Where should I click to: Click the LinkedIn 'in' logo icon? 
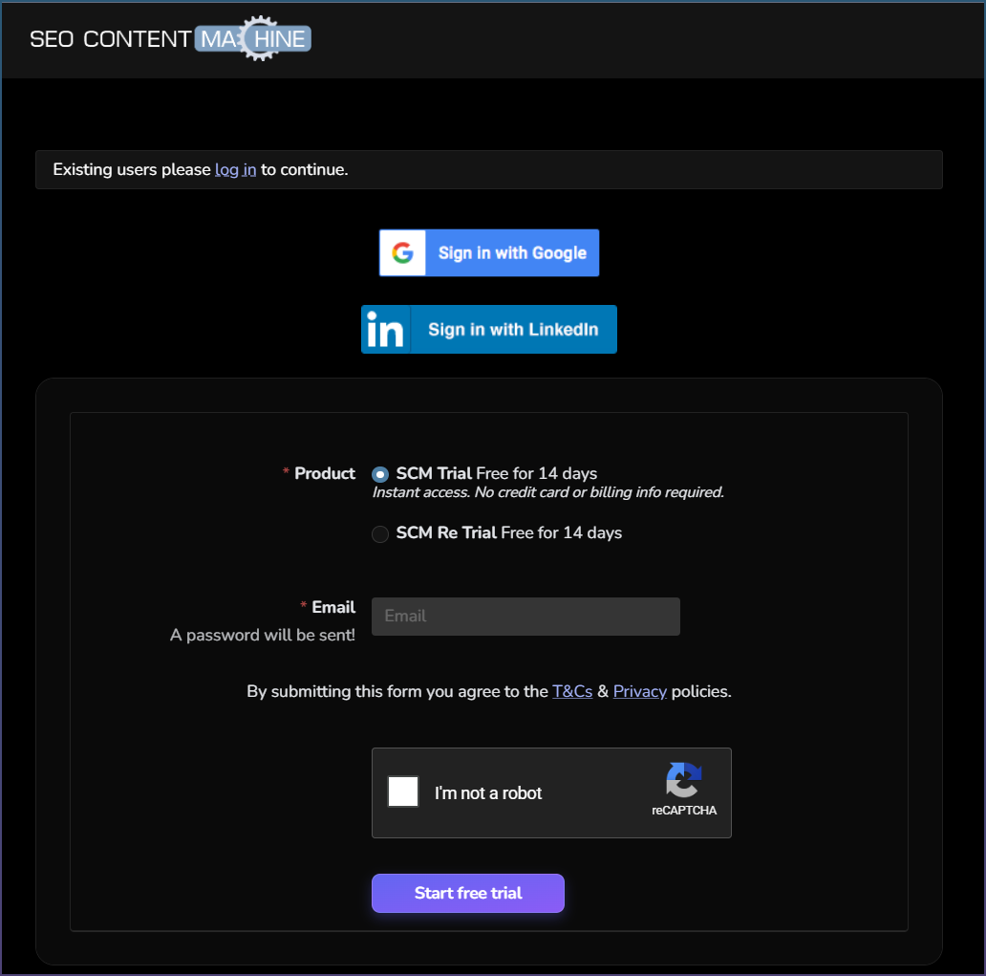385,329
